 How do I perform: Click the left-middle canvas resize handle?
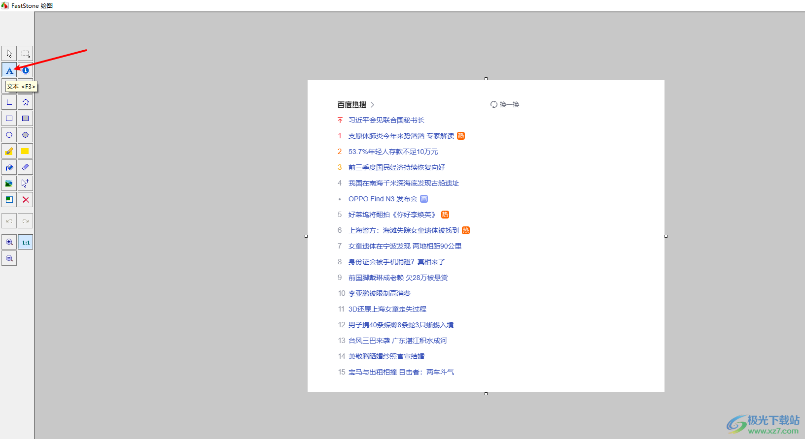tap(306, 236)
